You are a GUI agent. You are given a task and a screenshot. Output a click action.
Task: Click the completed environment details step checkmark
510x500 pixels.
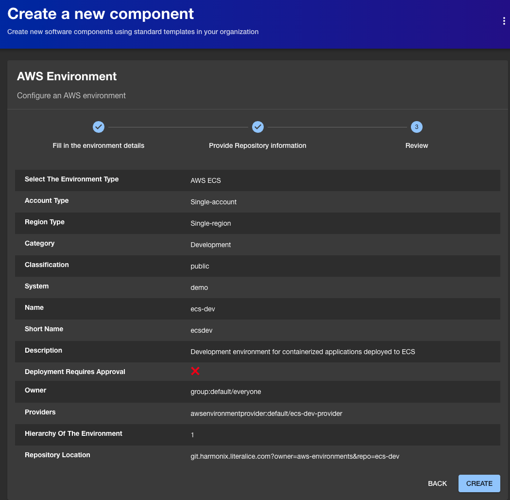coord(99,127)
